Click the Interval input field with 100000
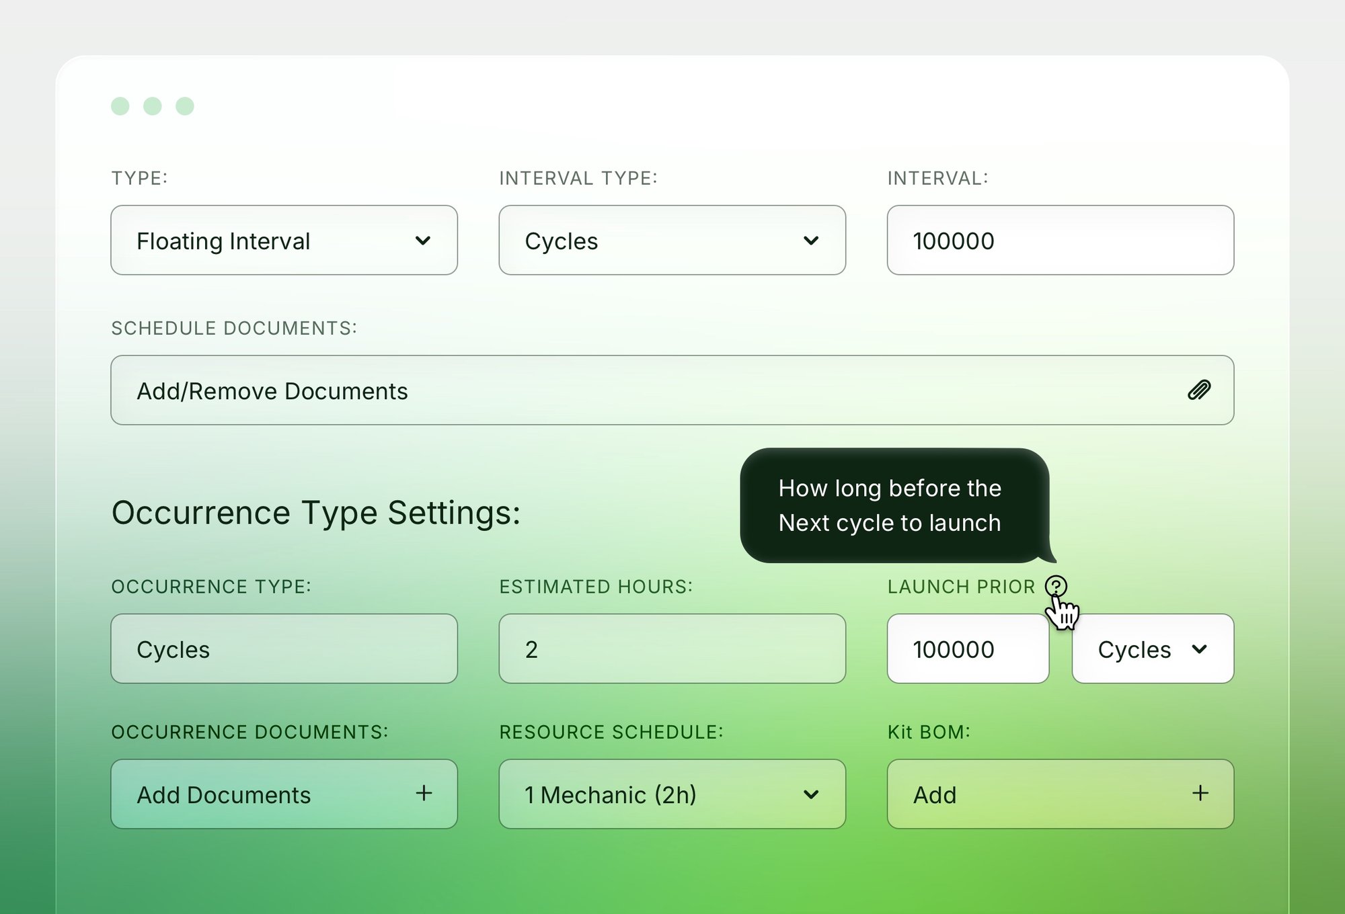1345x914 pixels. (x=1060, y=240)
